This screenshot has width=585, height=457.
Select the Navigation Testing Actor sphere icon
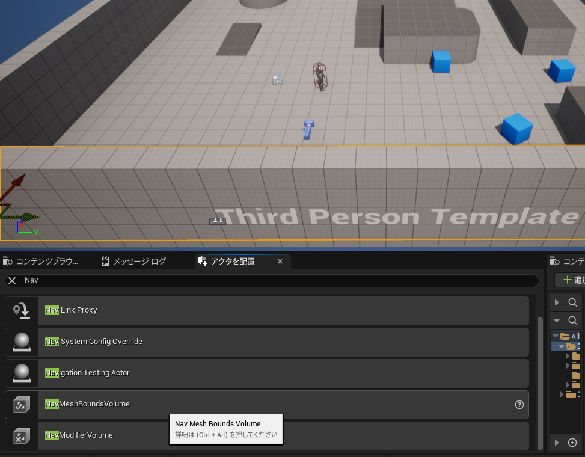(x=22, y=373)
